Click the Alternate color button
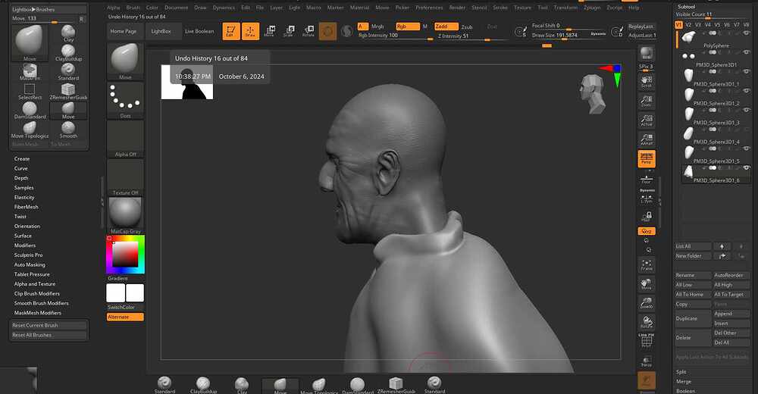 click(125, 317)
